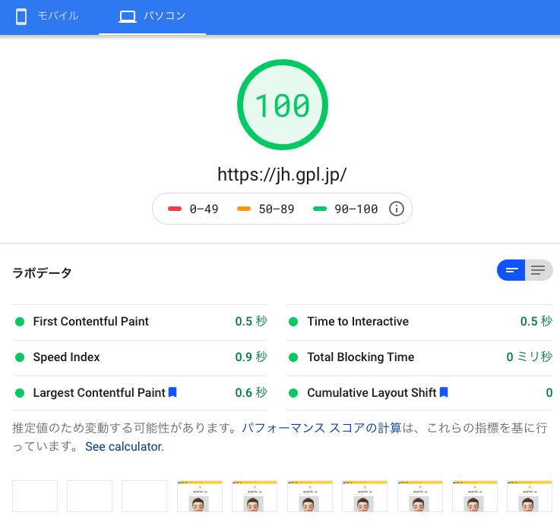Image resolution: width=560 pixels, height=522 pixels.
Task: Click the first blank filmstrip thumbnail
Action: click(35, 496)
